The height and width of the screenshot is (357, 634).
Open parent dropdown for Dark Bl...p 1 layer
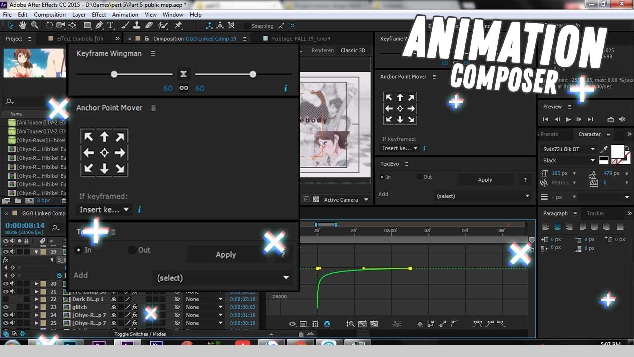click(x=204, y=299)
